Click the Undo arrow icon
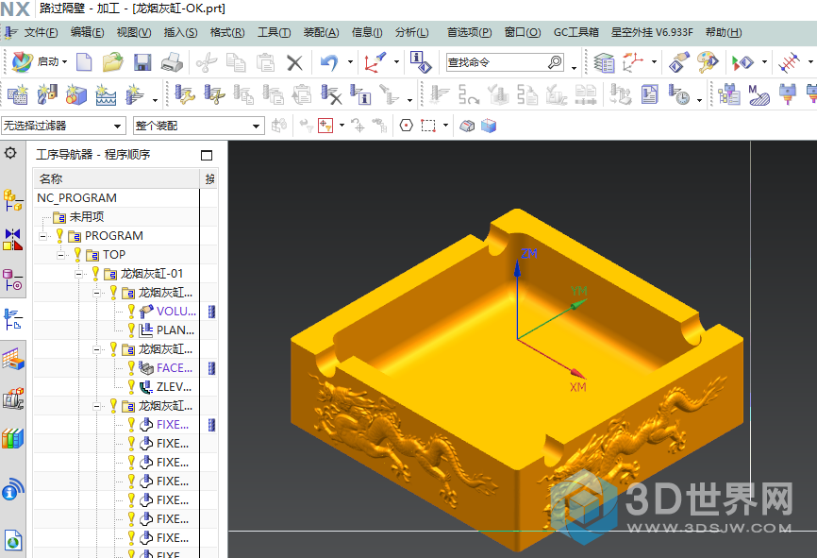The image size is (817, 558). tap(328, 63)
